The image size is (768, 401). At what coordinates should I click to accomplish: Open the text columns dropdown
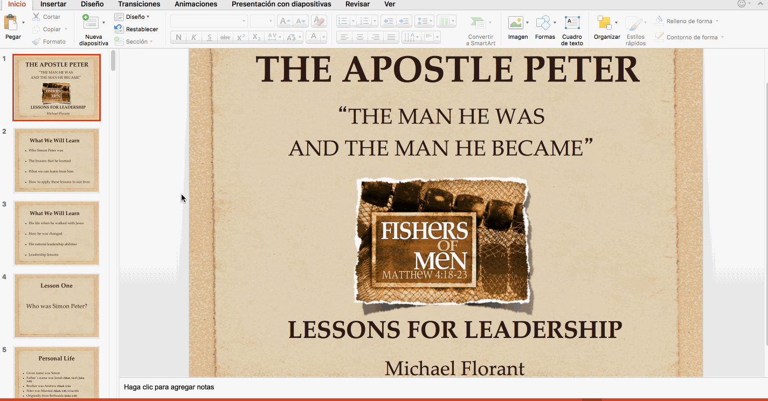(447, 22)
